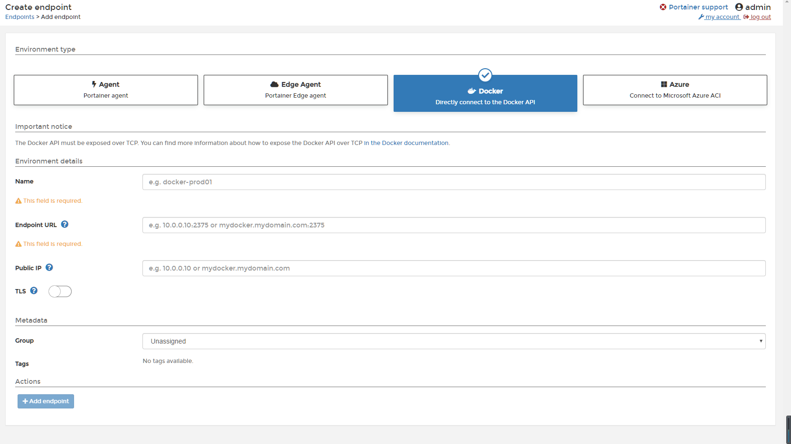The height and width of the screenshot is (444, 791).
Task: Click the log out link
Action: click(760, 17)
